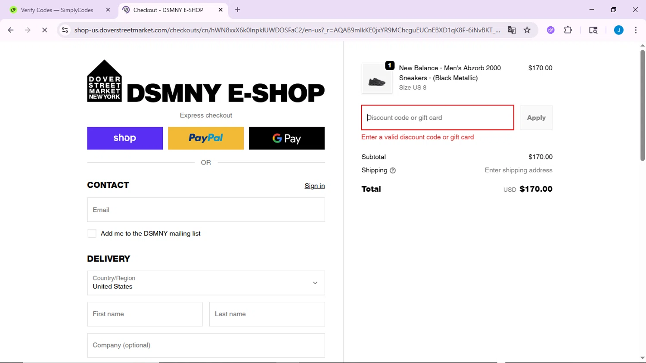
Task: Click the New Balance sneaker thumbnail
Action: 377,79
